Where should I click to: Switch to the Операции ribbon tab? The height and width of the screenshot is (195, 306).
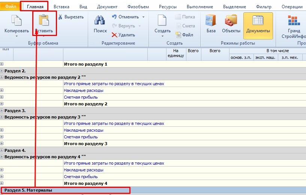292,7
